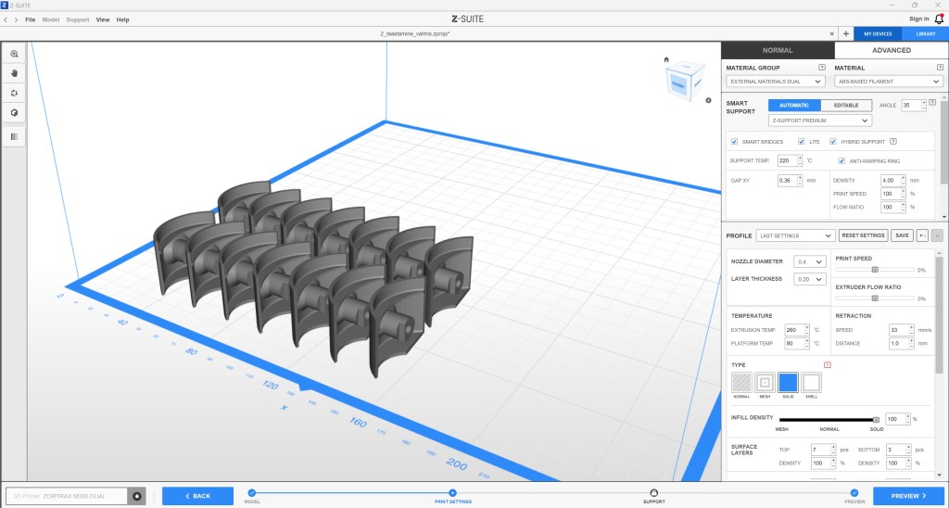Open the Nozzle Diameter dropdown
949x508 pixels.
point(810,262)
